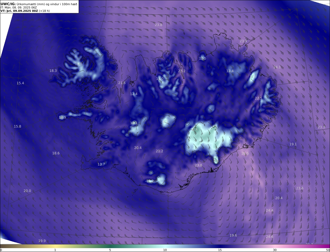Select the 10.9 value on the map
This screenshot has height=252, width=330.
point(62,117)
